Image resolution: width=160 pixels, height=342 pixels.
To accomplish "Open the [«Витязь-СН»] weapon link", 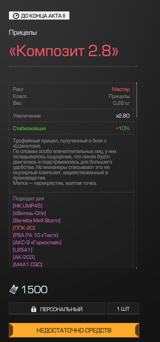I will 29,213.
